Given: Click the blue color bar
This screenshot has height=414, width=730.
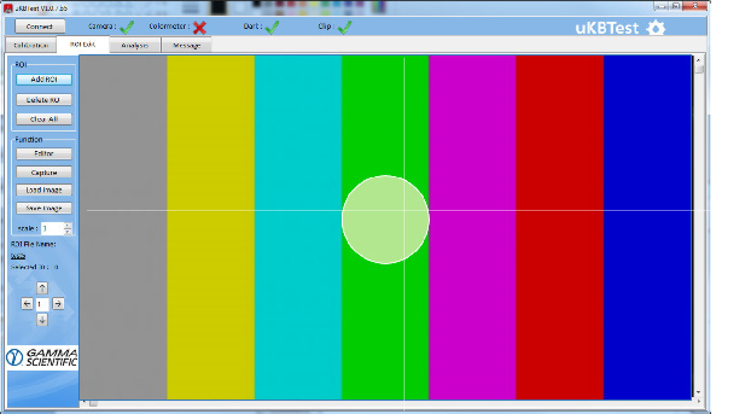Looking at the screenshot, I should click(x=647, y=227).
